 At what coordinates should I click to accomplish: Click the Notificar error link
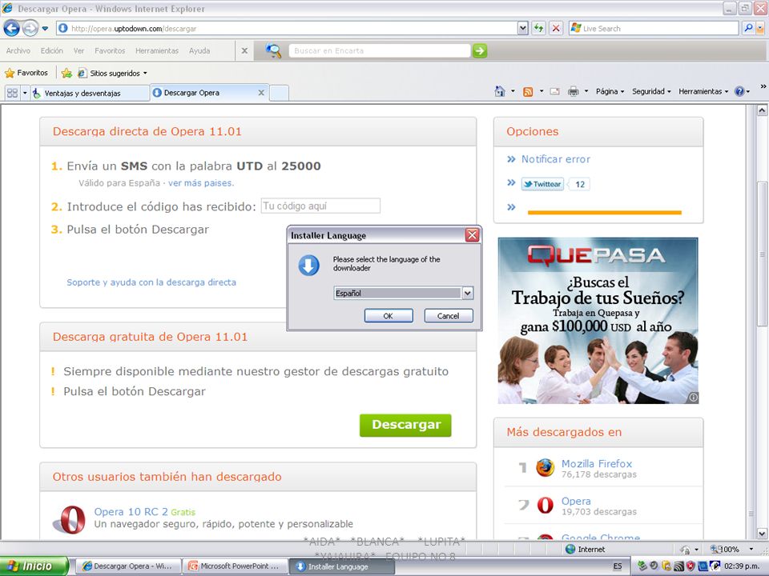[556, 159]
